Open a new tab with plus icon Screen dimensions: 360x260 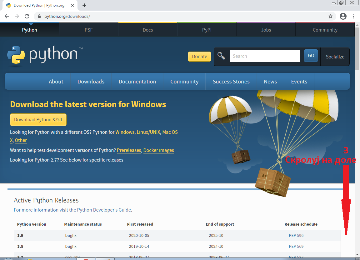coord(84,5)
